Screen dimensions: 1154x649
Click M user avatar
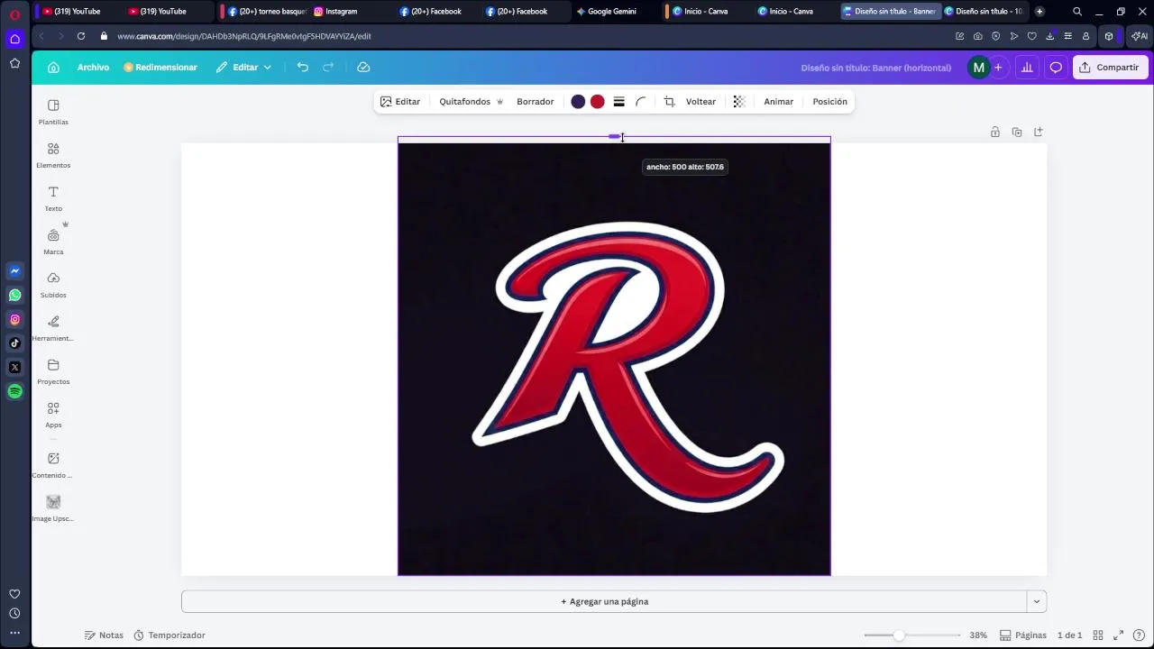[978, 68]
